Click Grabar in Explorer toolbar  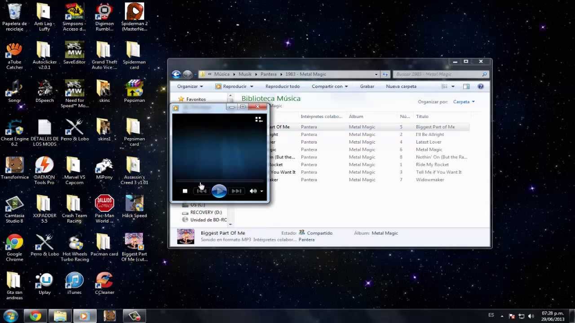tap(367, 87)
